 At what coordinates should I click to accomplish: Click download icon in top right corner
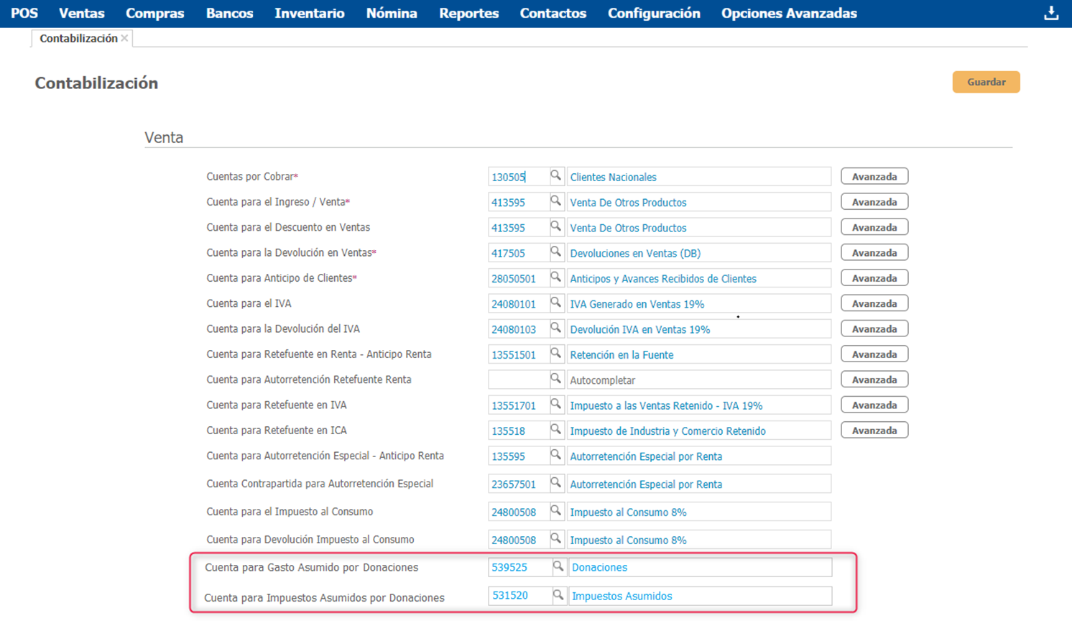(x=1050, y=14)
